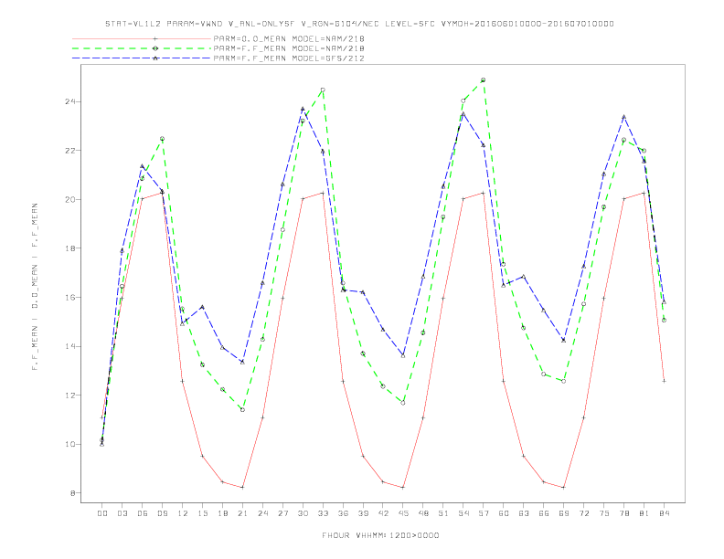Click x-axis tick label 51
724x559 pixels.
click(443, 513)
